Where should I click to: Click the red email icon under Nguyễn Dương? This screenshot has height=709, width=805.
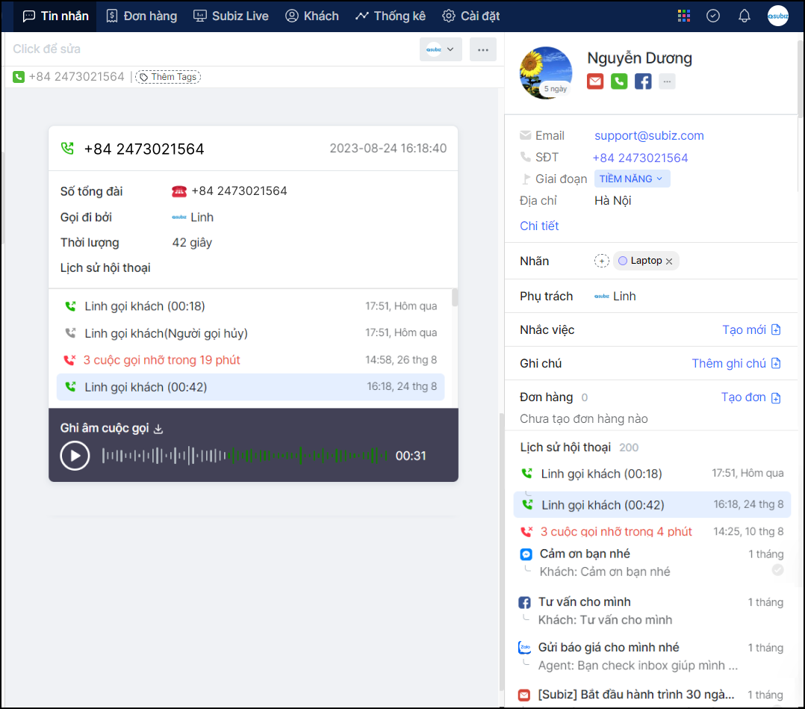(x=595, y=81)
